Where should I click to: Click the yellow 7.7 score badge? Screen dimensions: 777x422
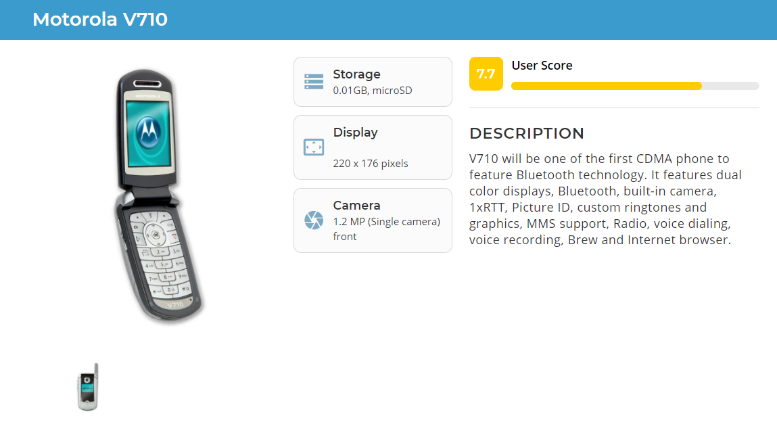[x=486, y=74]
